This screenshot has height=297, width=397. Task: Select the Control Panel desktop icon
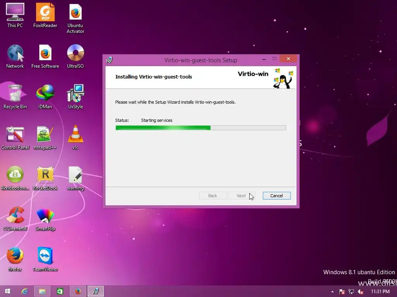point(15,137)
